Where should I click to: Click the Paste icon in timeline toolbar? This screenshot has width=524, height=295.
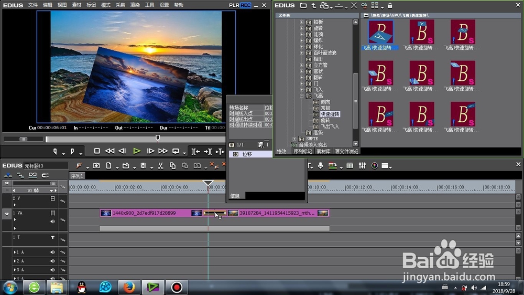point(185,165)
